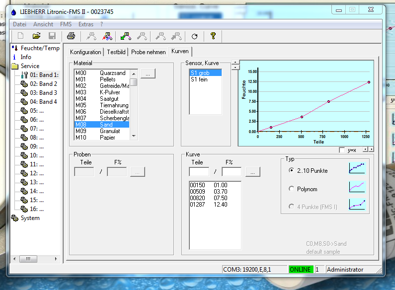
Task: Click the Print toolbar icon
Action: point(71,36)
